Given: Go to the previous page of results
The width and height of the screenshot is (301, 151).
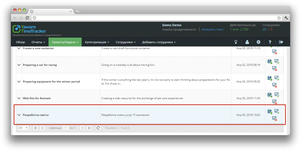Looking at the screenshot, I should click(x=42, y=128).
